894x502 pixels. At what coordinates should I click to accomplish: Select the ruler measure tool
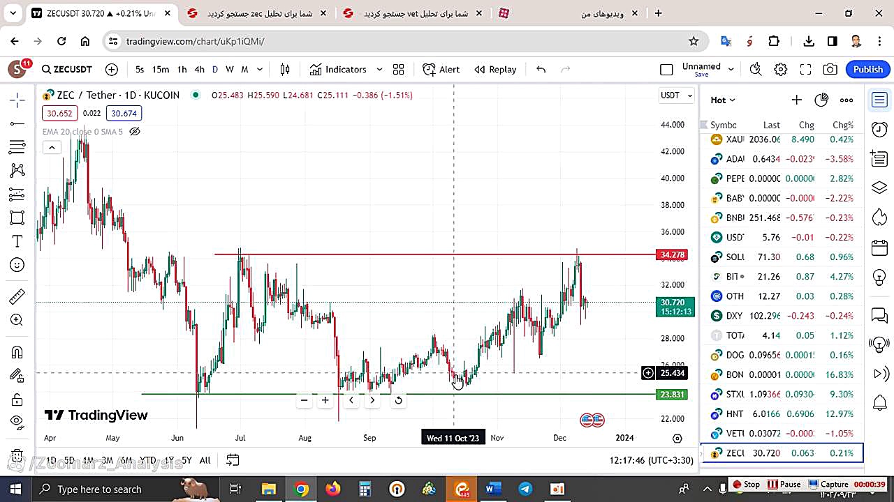pyautogui.click(x=17, y=297)
